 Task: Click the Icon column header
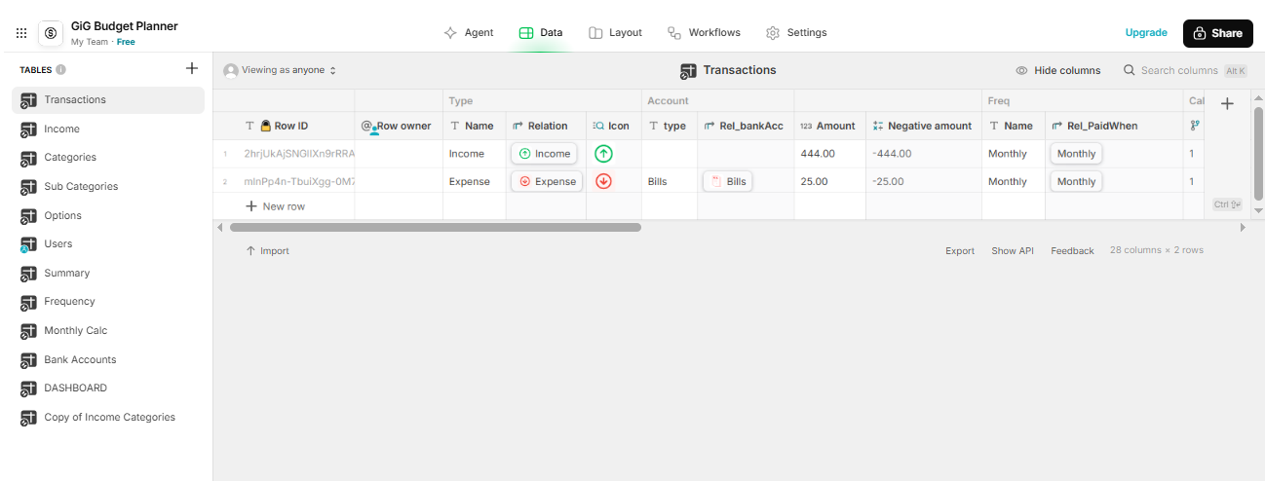(614, 126)
